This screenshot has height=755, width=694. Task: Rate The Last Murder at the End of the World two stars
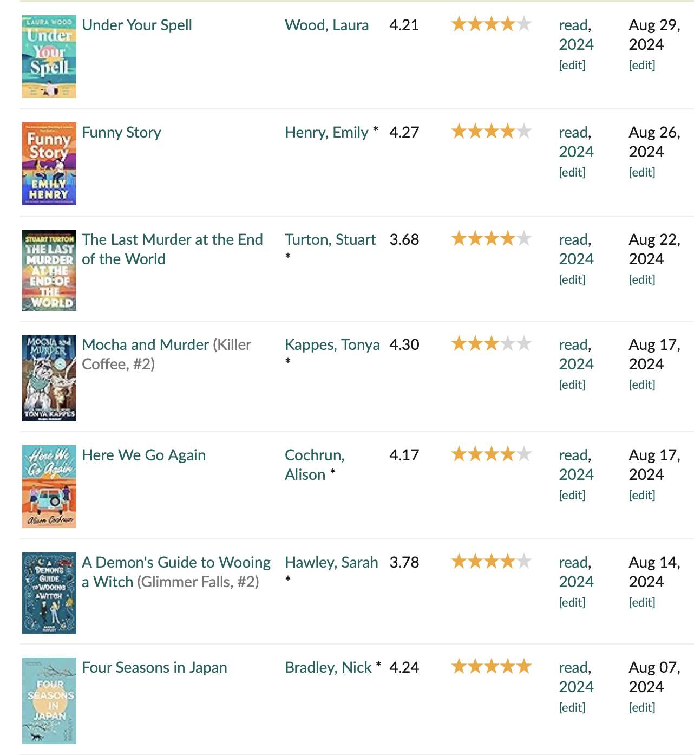(x=475, y=239)
